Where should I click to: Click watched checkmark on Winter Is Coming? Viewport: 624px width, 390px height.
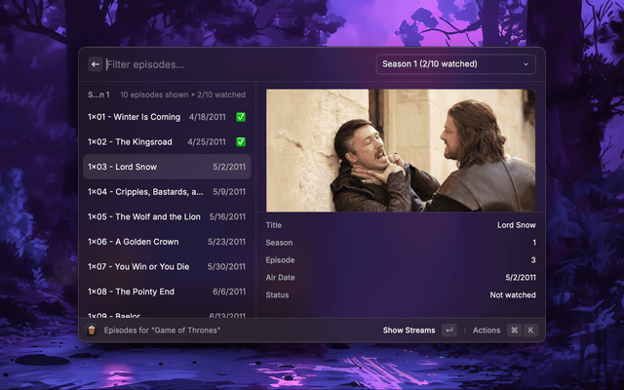240,117
